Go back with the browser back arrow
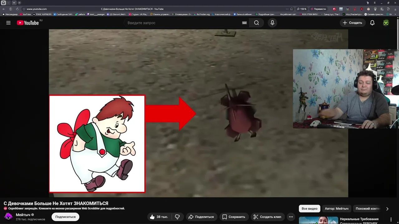Screen dimensions: 399x224 pyautogui.click(x=4, y=9)
